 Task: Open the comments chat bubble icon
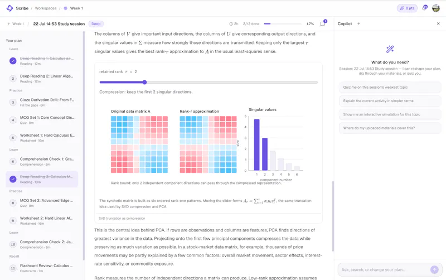click(x=323, y=23)
